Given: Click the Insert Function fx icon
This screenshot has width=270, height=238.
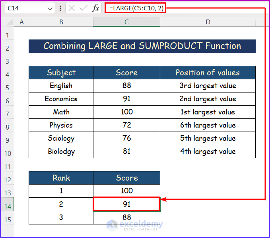Looking at the screenshot, I should tap(95, 8).
